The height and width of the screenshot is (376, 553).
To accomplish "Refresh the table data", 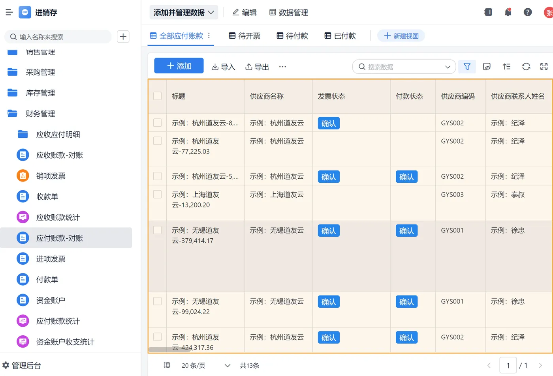I will [x=526, y=67].
